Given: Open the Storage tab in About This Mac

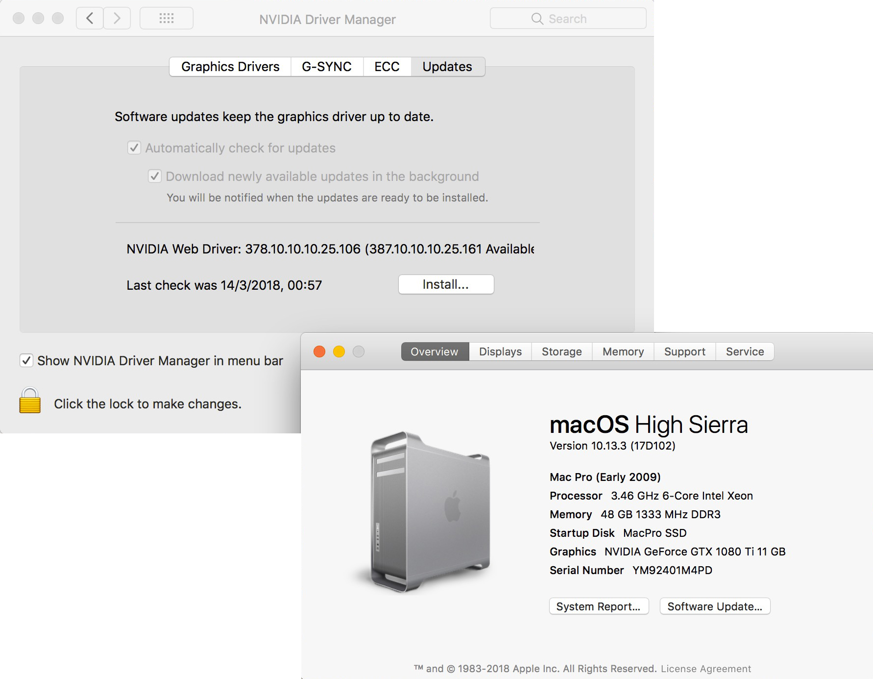Looking at the screenshot, I should [562, 352].
